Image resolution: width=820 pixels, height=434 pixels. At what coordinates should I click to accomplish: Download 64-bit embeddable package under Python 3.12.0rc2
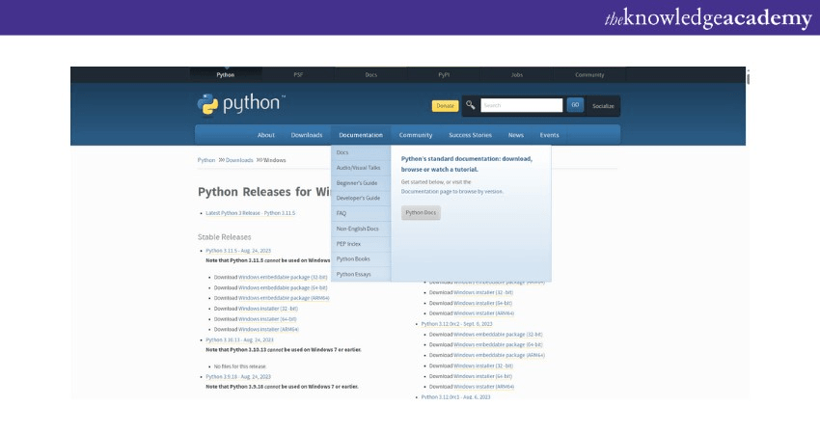pyautogui.click(x=499, y=344)
